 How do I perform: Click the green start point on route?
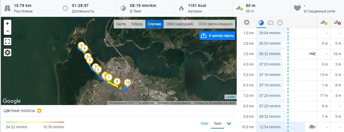120,88
